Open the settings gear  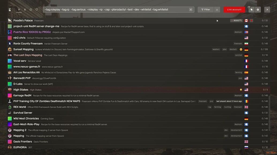click(x=258, y=10)
